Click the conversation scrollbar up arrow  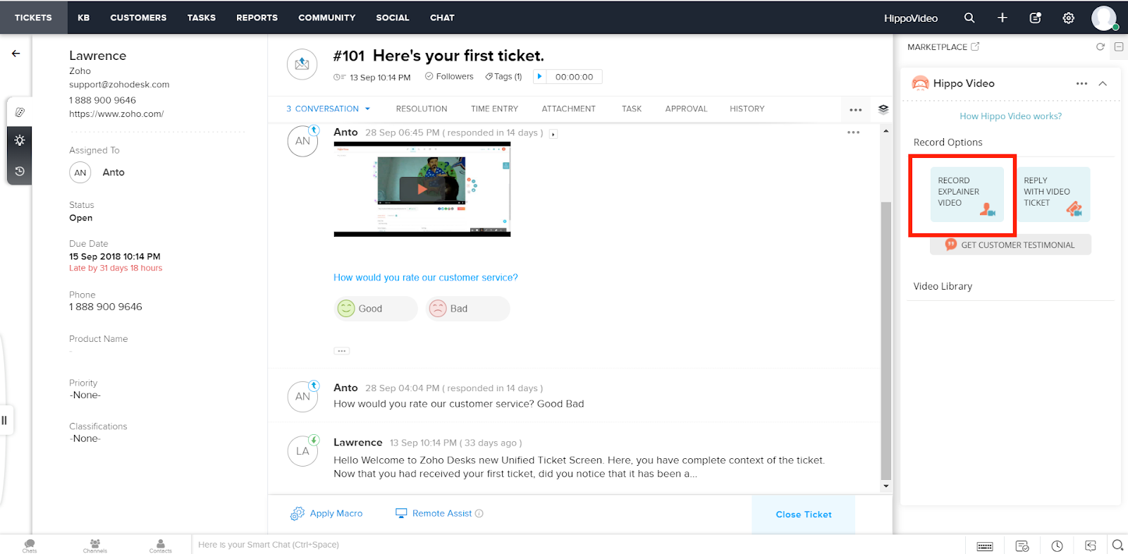pos(886,131)
